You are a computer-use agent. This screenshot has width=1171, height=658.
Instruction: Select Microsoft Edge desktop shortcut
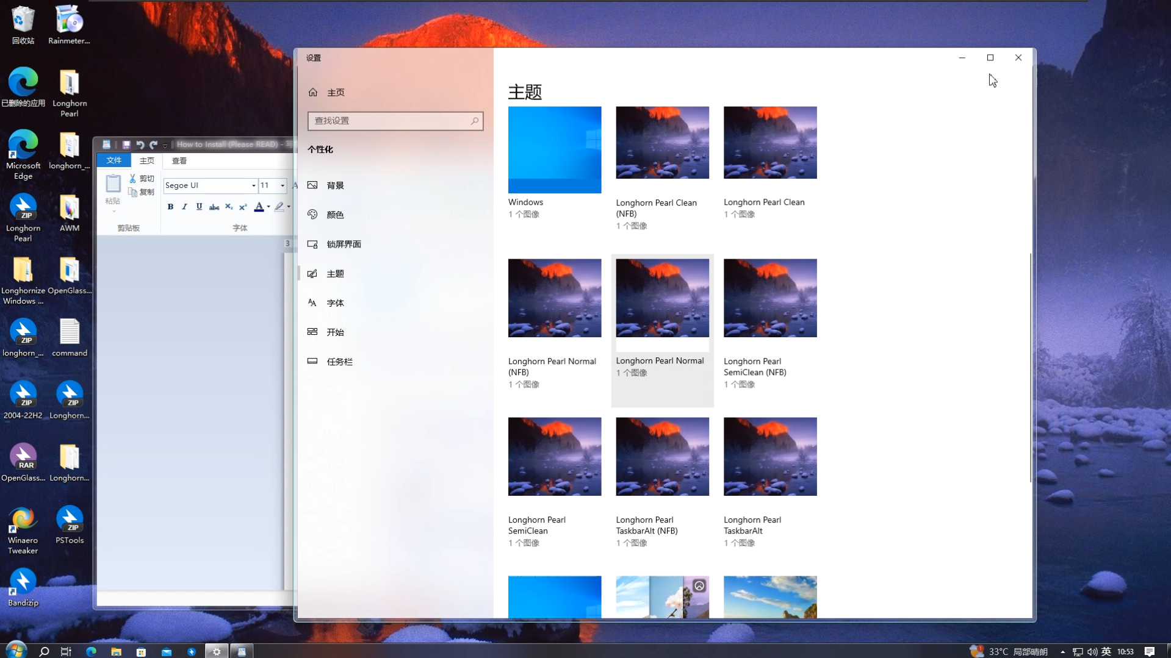click(x=23, y=155)
